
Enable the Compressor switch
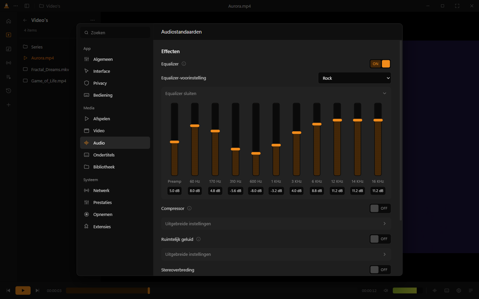(x=380, y=208)
